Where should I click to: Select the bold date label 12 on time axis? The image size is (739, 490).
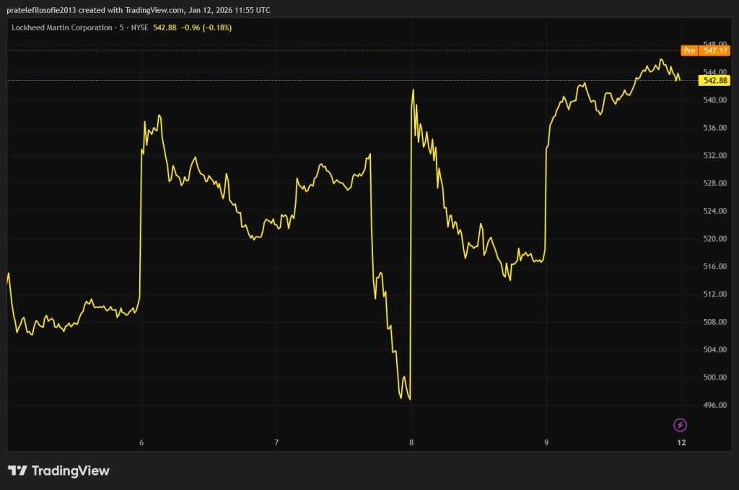(681, 442)
